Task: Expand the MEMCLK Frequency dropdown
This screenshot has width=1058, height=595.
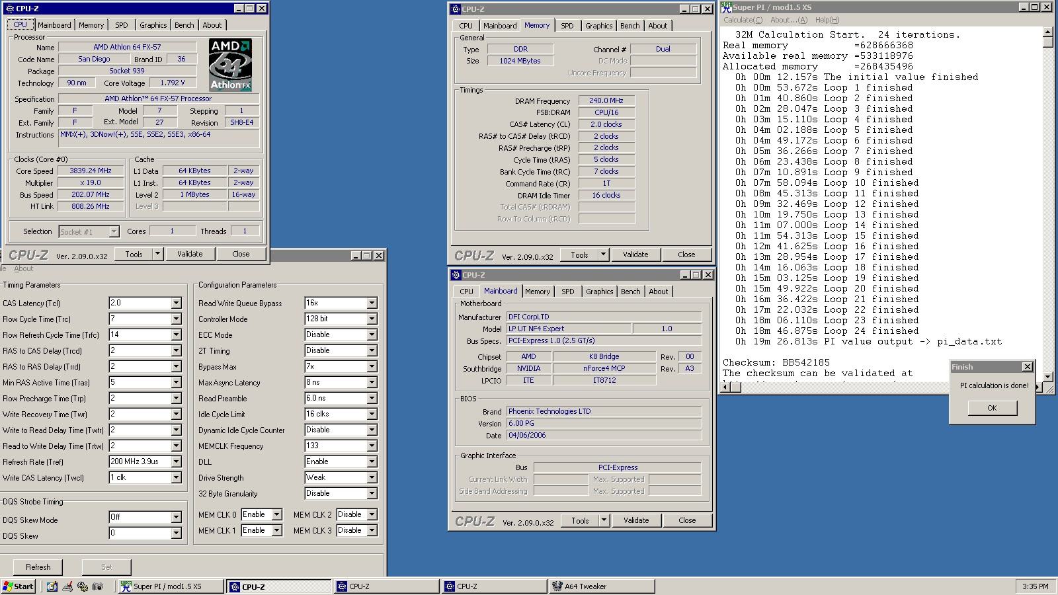Action: [x=372, y=446]
